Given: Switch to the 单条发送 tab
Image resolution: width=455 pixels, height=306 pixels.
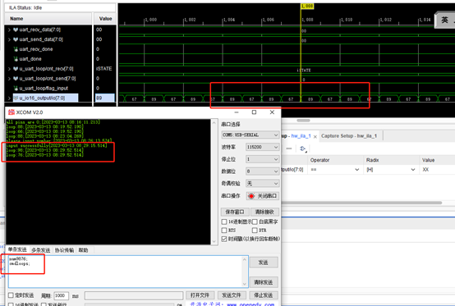Looking at the screenshot, I should click(17, 249).
